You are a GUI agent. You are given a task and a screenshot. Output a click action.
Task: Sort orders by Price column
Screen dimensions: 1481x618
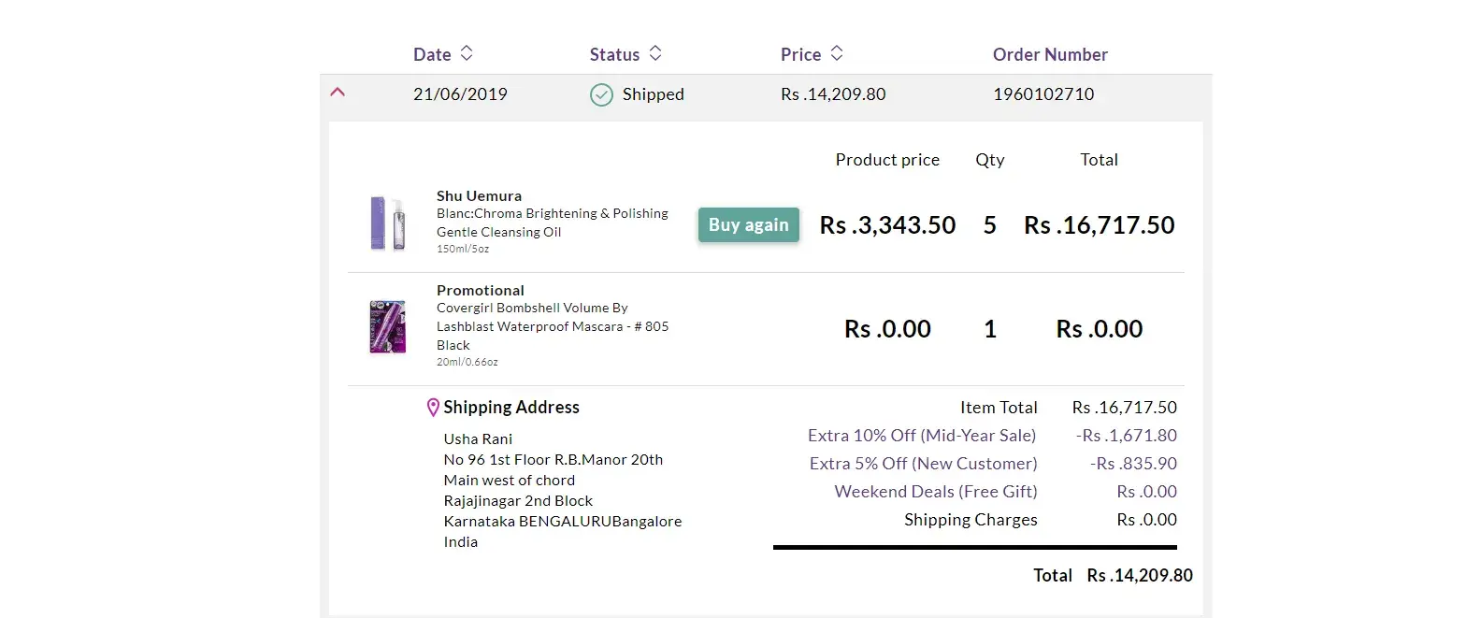[x=800, y=54]
